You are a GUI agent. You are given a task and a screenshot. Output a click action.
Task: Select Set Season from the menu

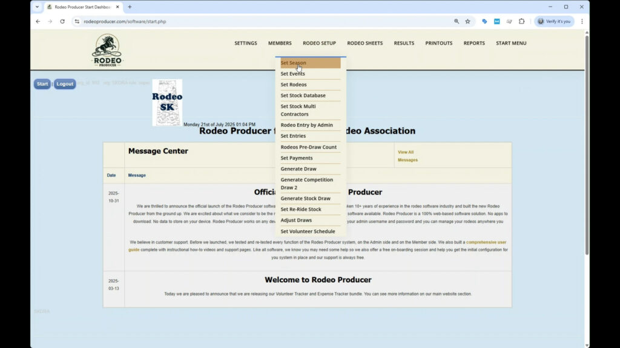coord(293,62)
